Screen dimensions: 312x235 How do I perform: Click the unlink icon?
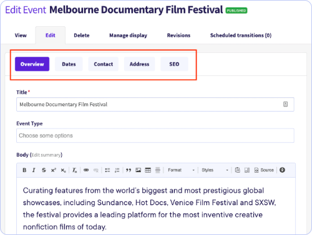coord(96,170)
